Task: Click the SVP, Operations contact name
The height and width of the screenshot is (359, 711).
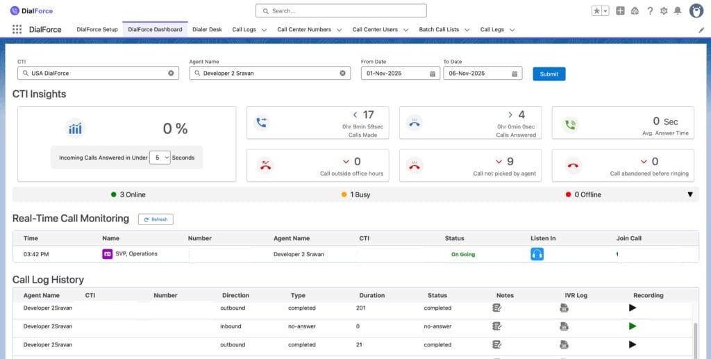Action: 136,254
